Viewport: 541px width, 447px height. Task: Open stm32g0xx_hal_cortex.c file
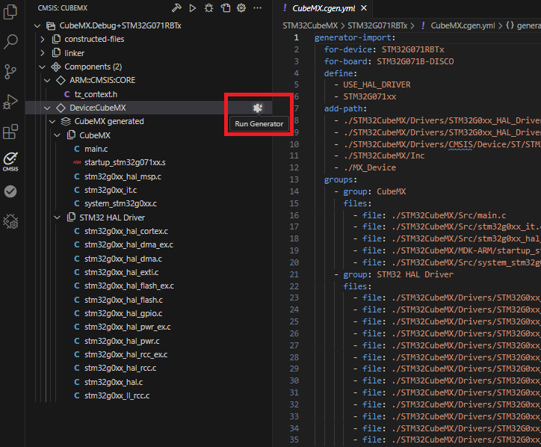coord(126,231)
